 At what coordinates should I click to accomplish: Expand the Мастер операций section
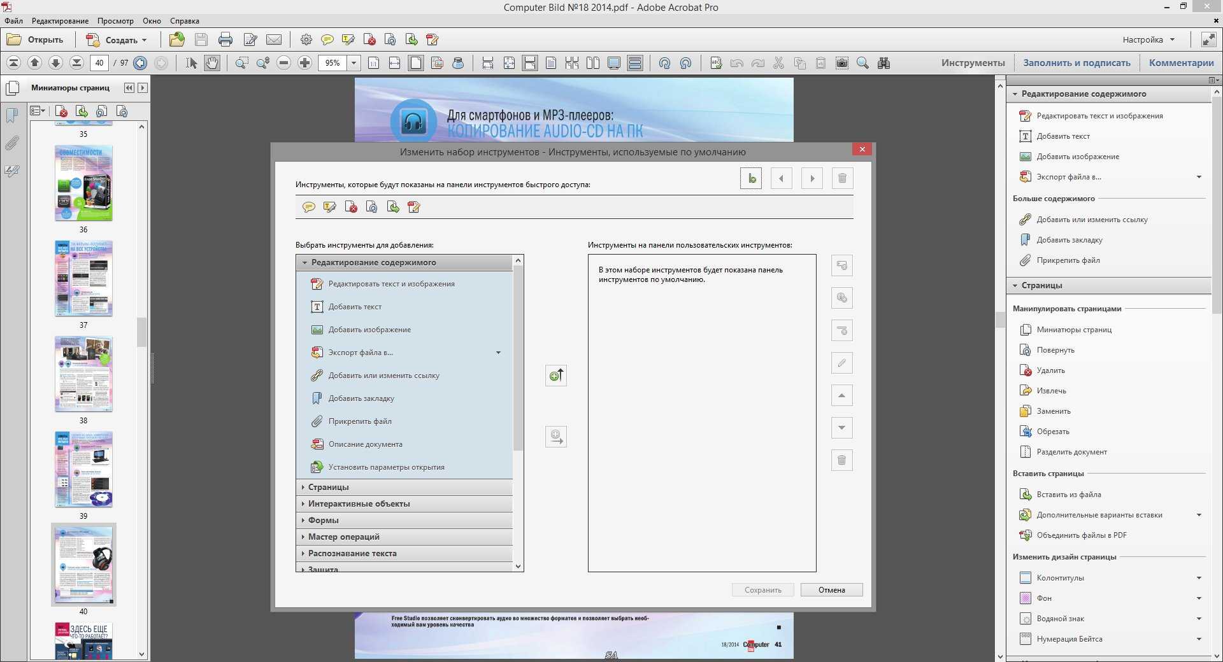404,537
